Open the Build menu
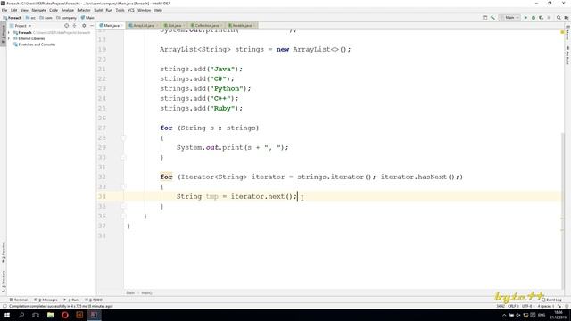The image size is (571, 321). 98,10
